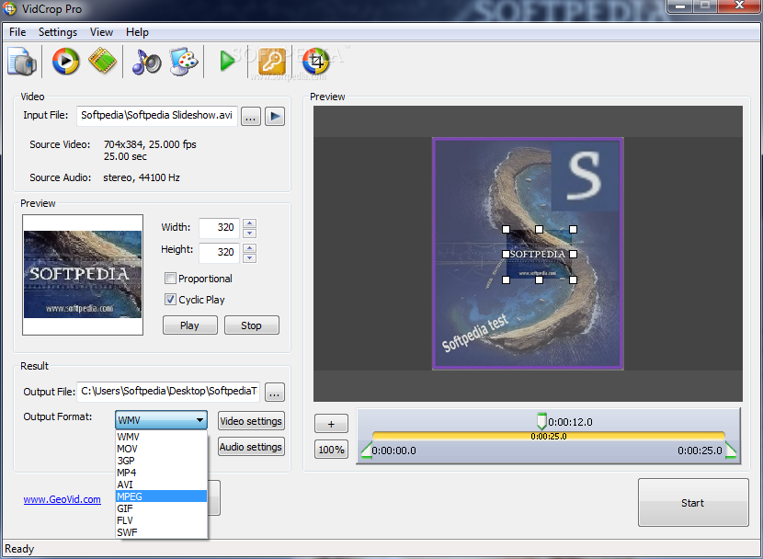Increase Width using the up stepper arrow

[250, 223]
